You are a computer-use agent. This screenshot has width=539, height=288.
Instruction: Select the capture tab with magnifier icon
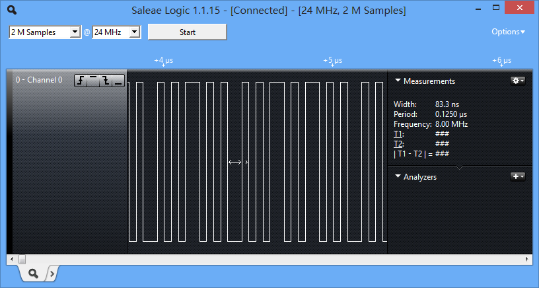pyautogui.click(x=33, y=273)
